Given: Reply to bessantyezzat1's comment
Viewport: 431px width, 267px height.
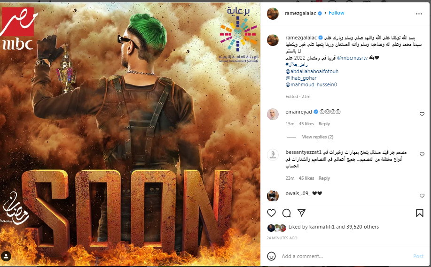Looking at the screenshot, I should 324,178.
